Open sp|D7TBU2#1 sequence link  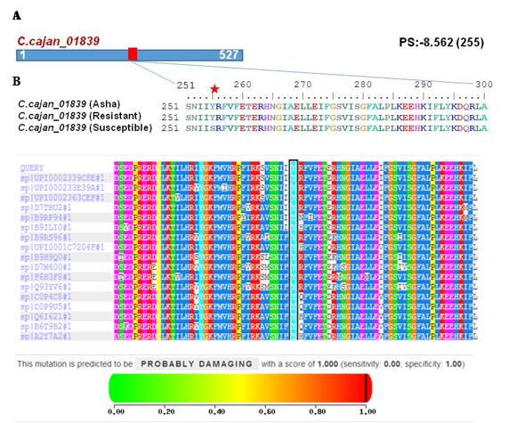click(x=45, y=207)
